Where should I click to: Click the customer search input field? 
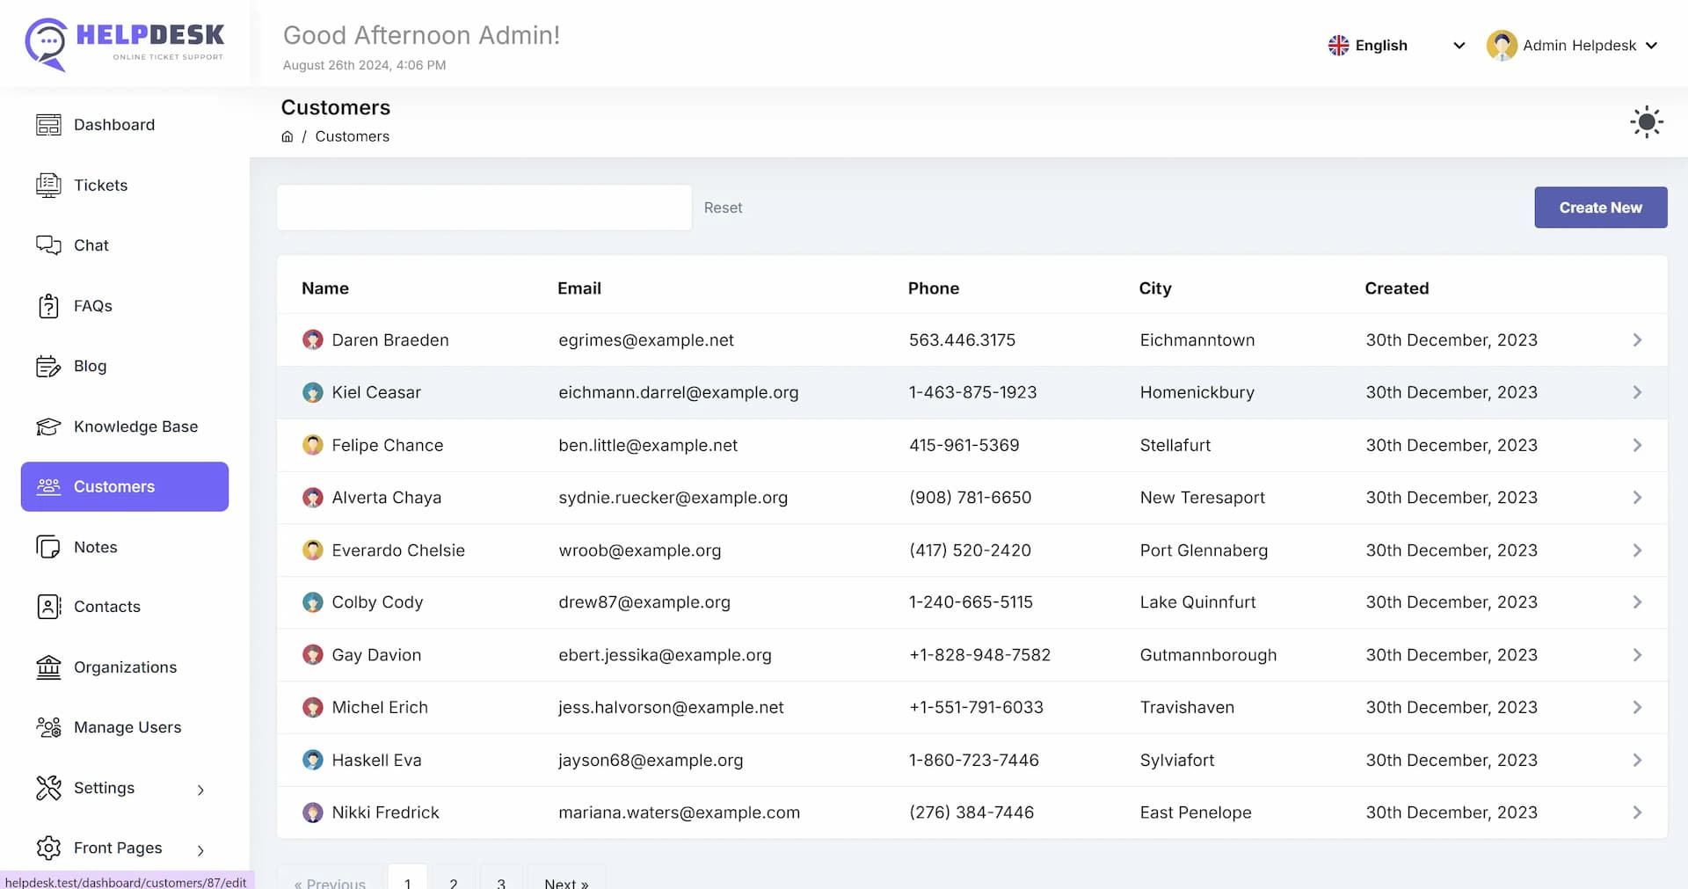tap(484, 208)
